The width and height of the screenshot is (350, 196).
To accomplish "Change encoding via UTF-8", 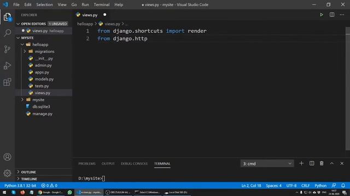I will tap(291, 186).
